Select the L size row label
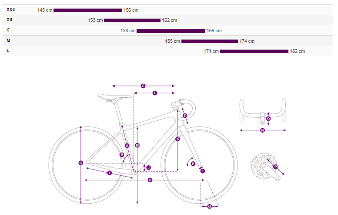The width and height of the screenshot is (338, 215). 8,51
